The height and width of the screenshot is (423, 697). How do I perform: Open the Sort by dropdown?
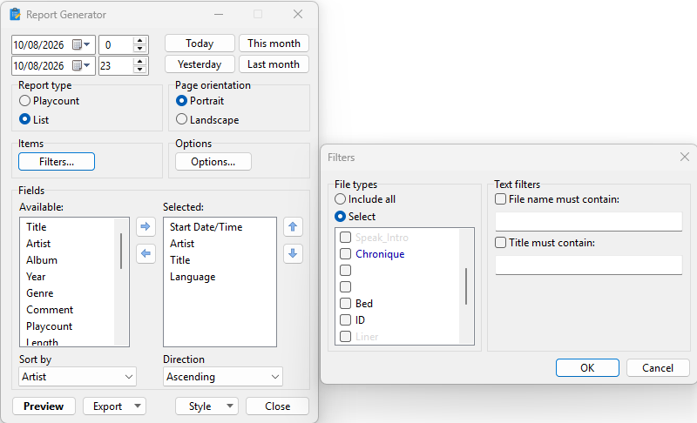click(78, 376)
